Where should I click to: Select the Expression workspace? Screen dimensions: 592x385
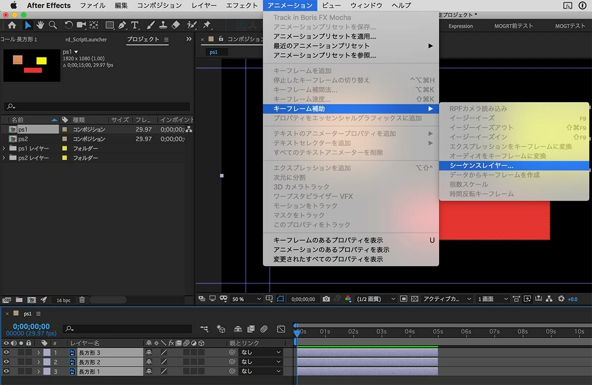pyautogui.click(x=461, y=26)
